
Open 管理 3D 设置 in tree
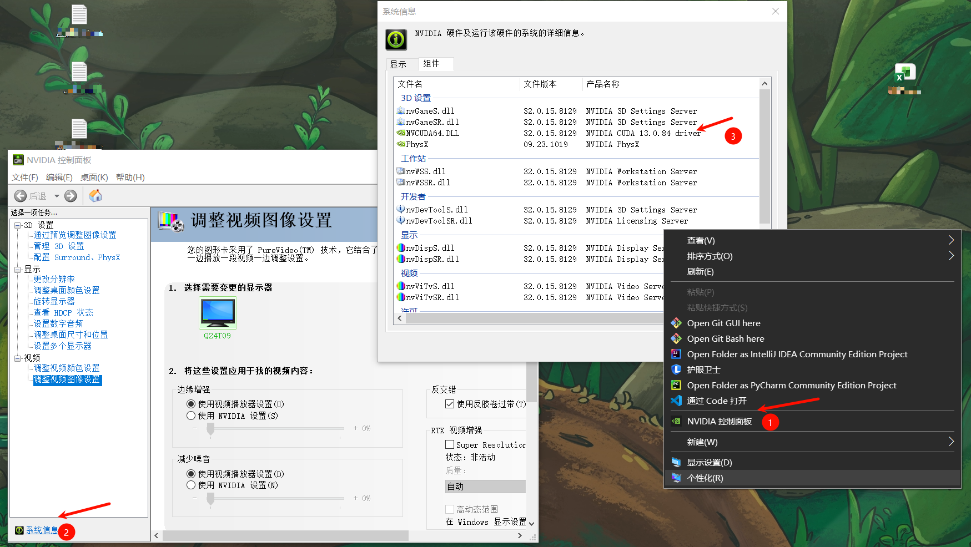click(59, 246)
